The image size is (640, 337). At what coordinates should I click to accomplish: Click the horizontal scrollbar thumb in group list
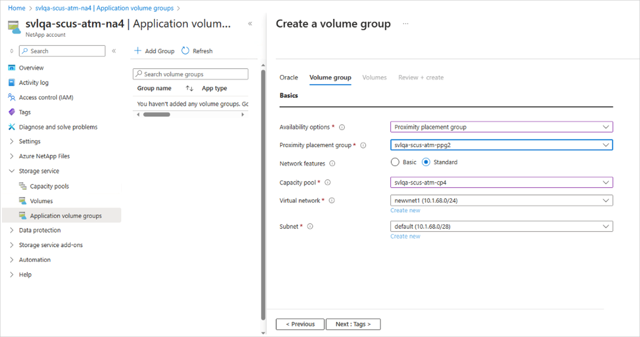[x=157, y=114]
